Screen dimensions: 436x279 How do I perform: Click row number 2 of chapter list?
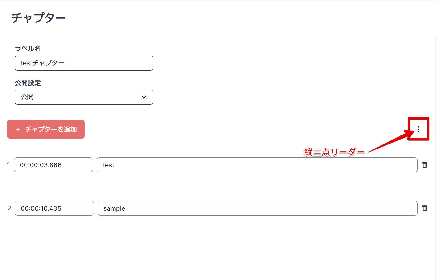click(x=9, y=208)
